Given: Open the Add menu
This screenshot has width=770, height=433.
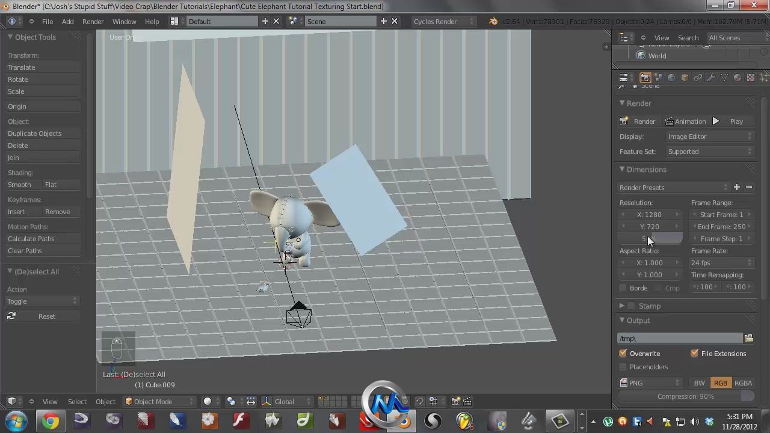Looking at the screenshot, I should pyautogui.click(x=67, y=21).
